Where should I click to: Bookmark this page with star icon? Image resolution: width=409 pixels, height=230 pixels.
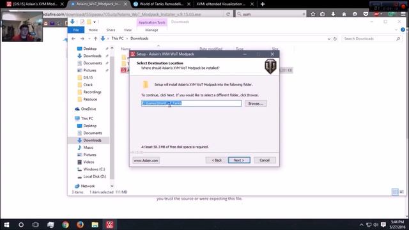point(313,14)
